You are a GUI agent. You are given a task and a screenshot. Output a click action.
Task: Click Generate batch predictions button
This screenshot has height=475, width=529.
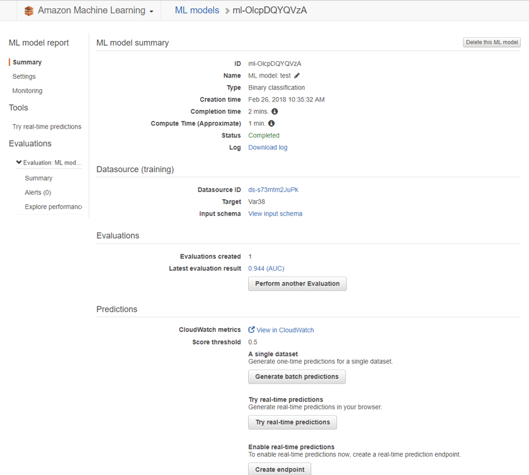tap(297, 377)
